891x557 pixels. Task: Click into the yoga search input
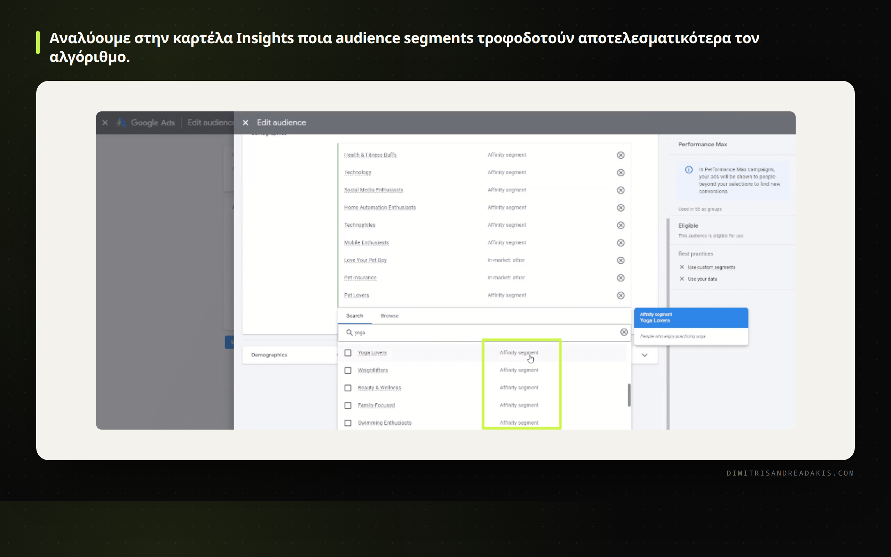(x=484, y=332)
